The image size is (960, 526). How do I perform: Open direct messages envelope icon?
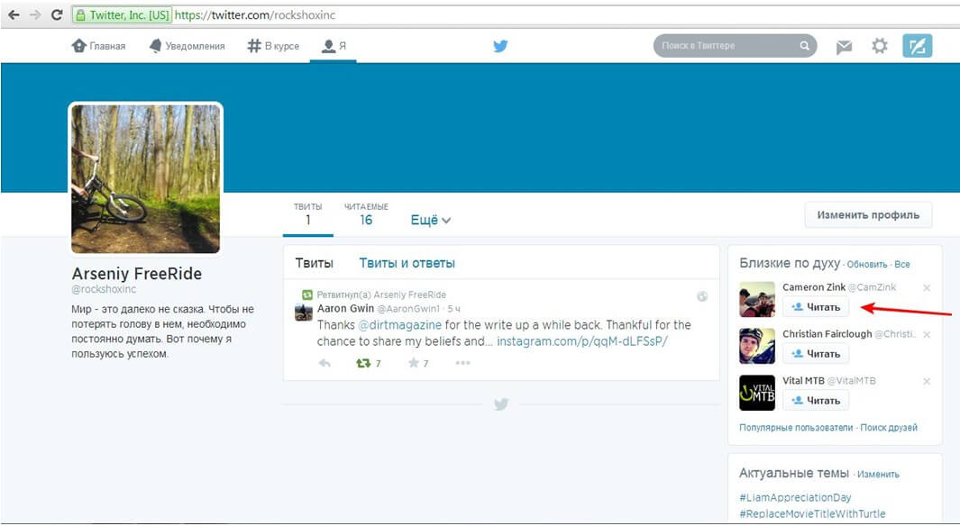point(844,47)
